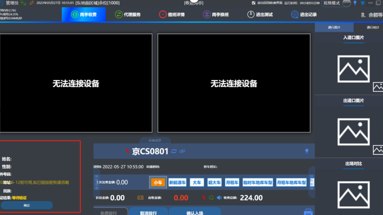Click the [东地面区域]余位[1000] text
The height and width of the screenshot is (215, 383).
point(98,3)
